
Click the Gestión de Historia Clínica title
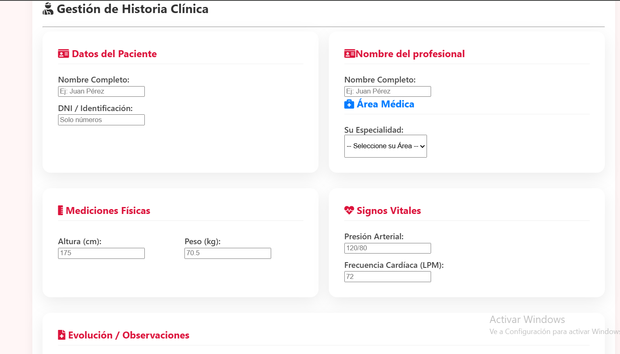tap(133, 9)
